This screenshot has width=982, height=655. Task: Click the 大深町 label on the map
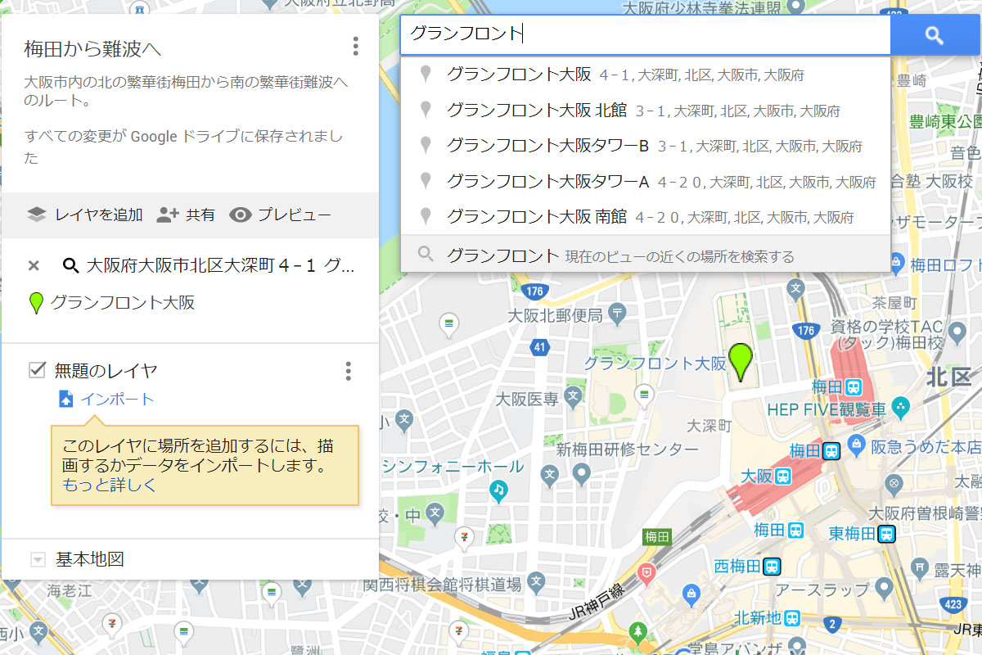click(708, 427)
